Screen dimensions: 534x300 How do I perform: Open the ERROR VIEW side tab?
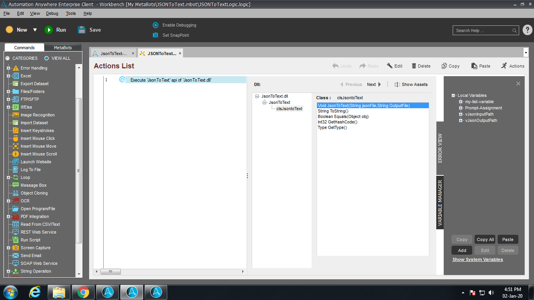coord(440,148)
